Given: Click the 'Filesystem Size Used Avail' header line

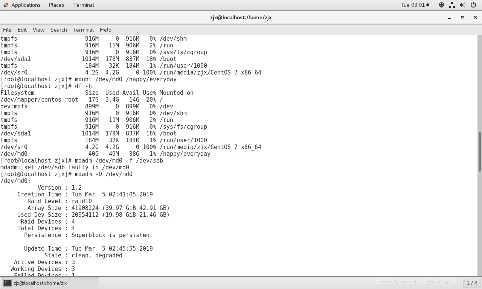Looking at the screenshot, I should 97,93.
